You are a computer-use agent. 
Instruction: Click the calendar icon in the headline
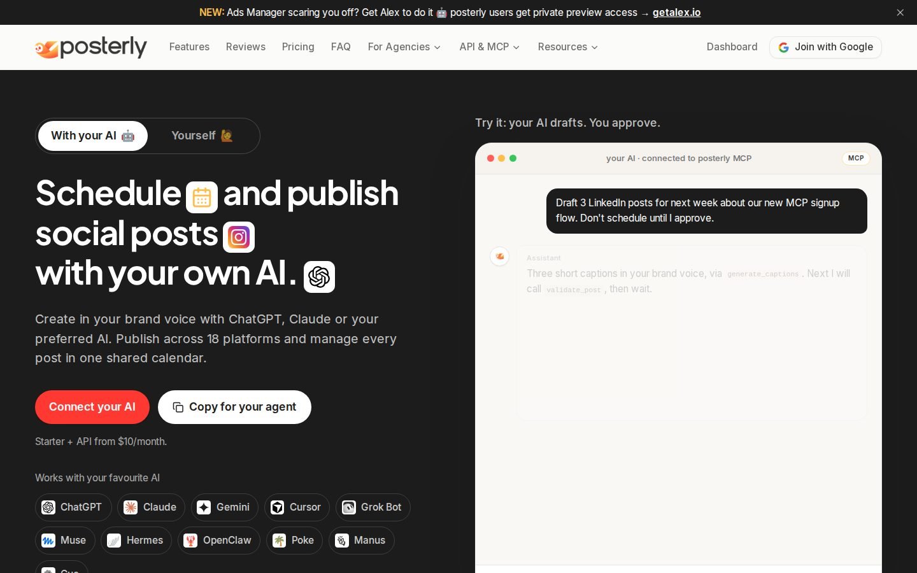(x=202, y=197)
